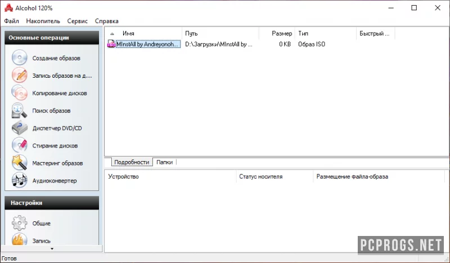
Task: Open Мастеринг образов wizard
Action: (57, 163)
